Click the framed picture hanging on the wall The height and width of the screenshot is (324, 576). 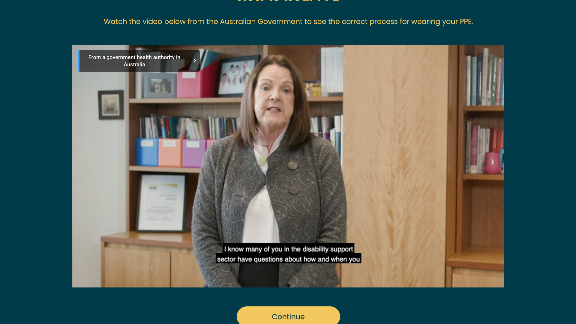pyautogui.click(x=111, y=105)
